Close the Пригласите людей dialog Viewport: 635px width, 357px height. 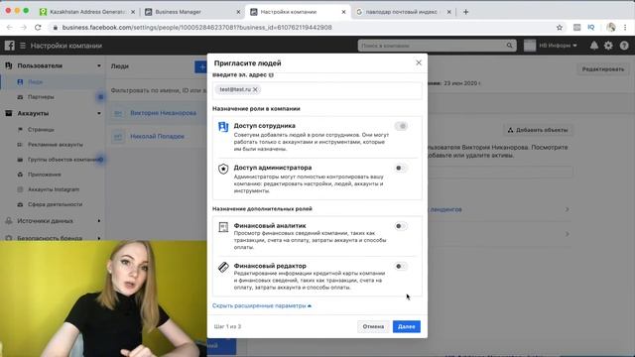click(419, 62)
